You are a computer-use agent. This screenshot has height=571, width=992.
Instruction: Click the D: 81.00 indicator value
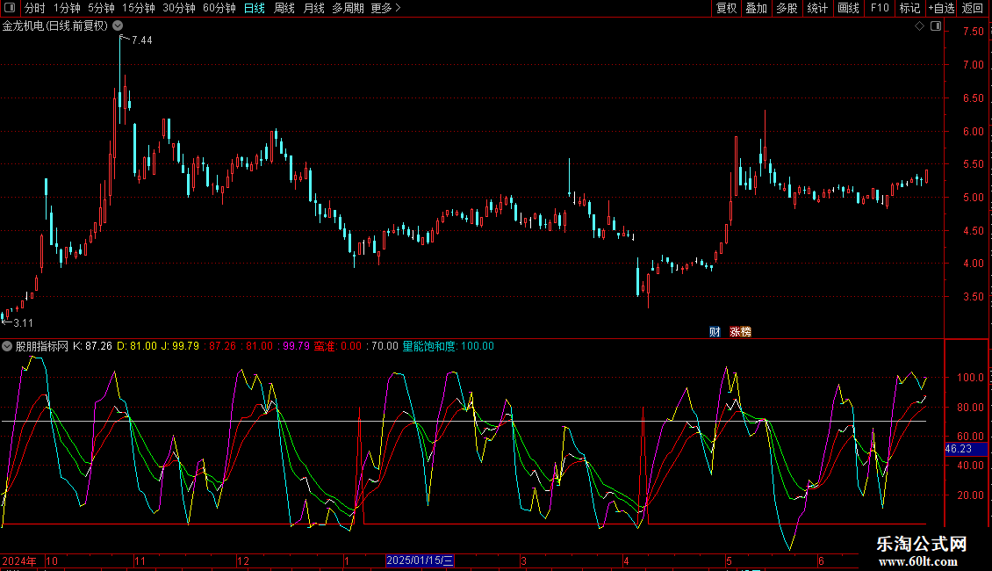pos(137,346)
